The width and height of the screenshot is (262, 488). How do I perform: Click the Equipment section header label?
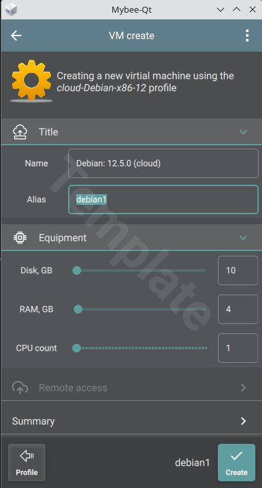point(62,238)
